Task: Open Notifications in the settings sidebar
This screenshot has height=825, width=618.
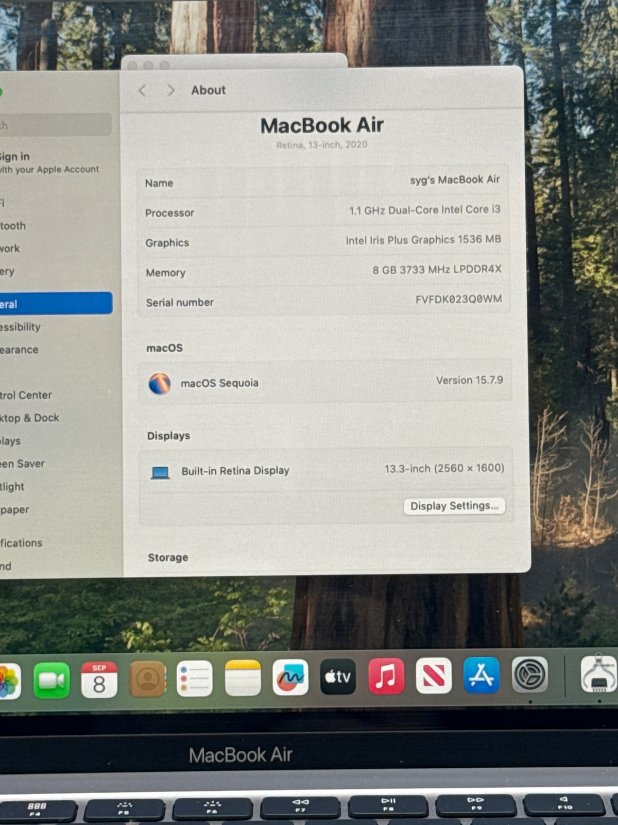Action: (21, 543)
